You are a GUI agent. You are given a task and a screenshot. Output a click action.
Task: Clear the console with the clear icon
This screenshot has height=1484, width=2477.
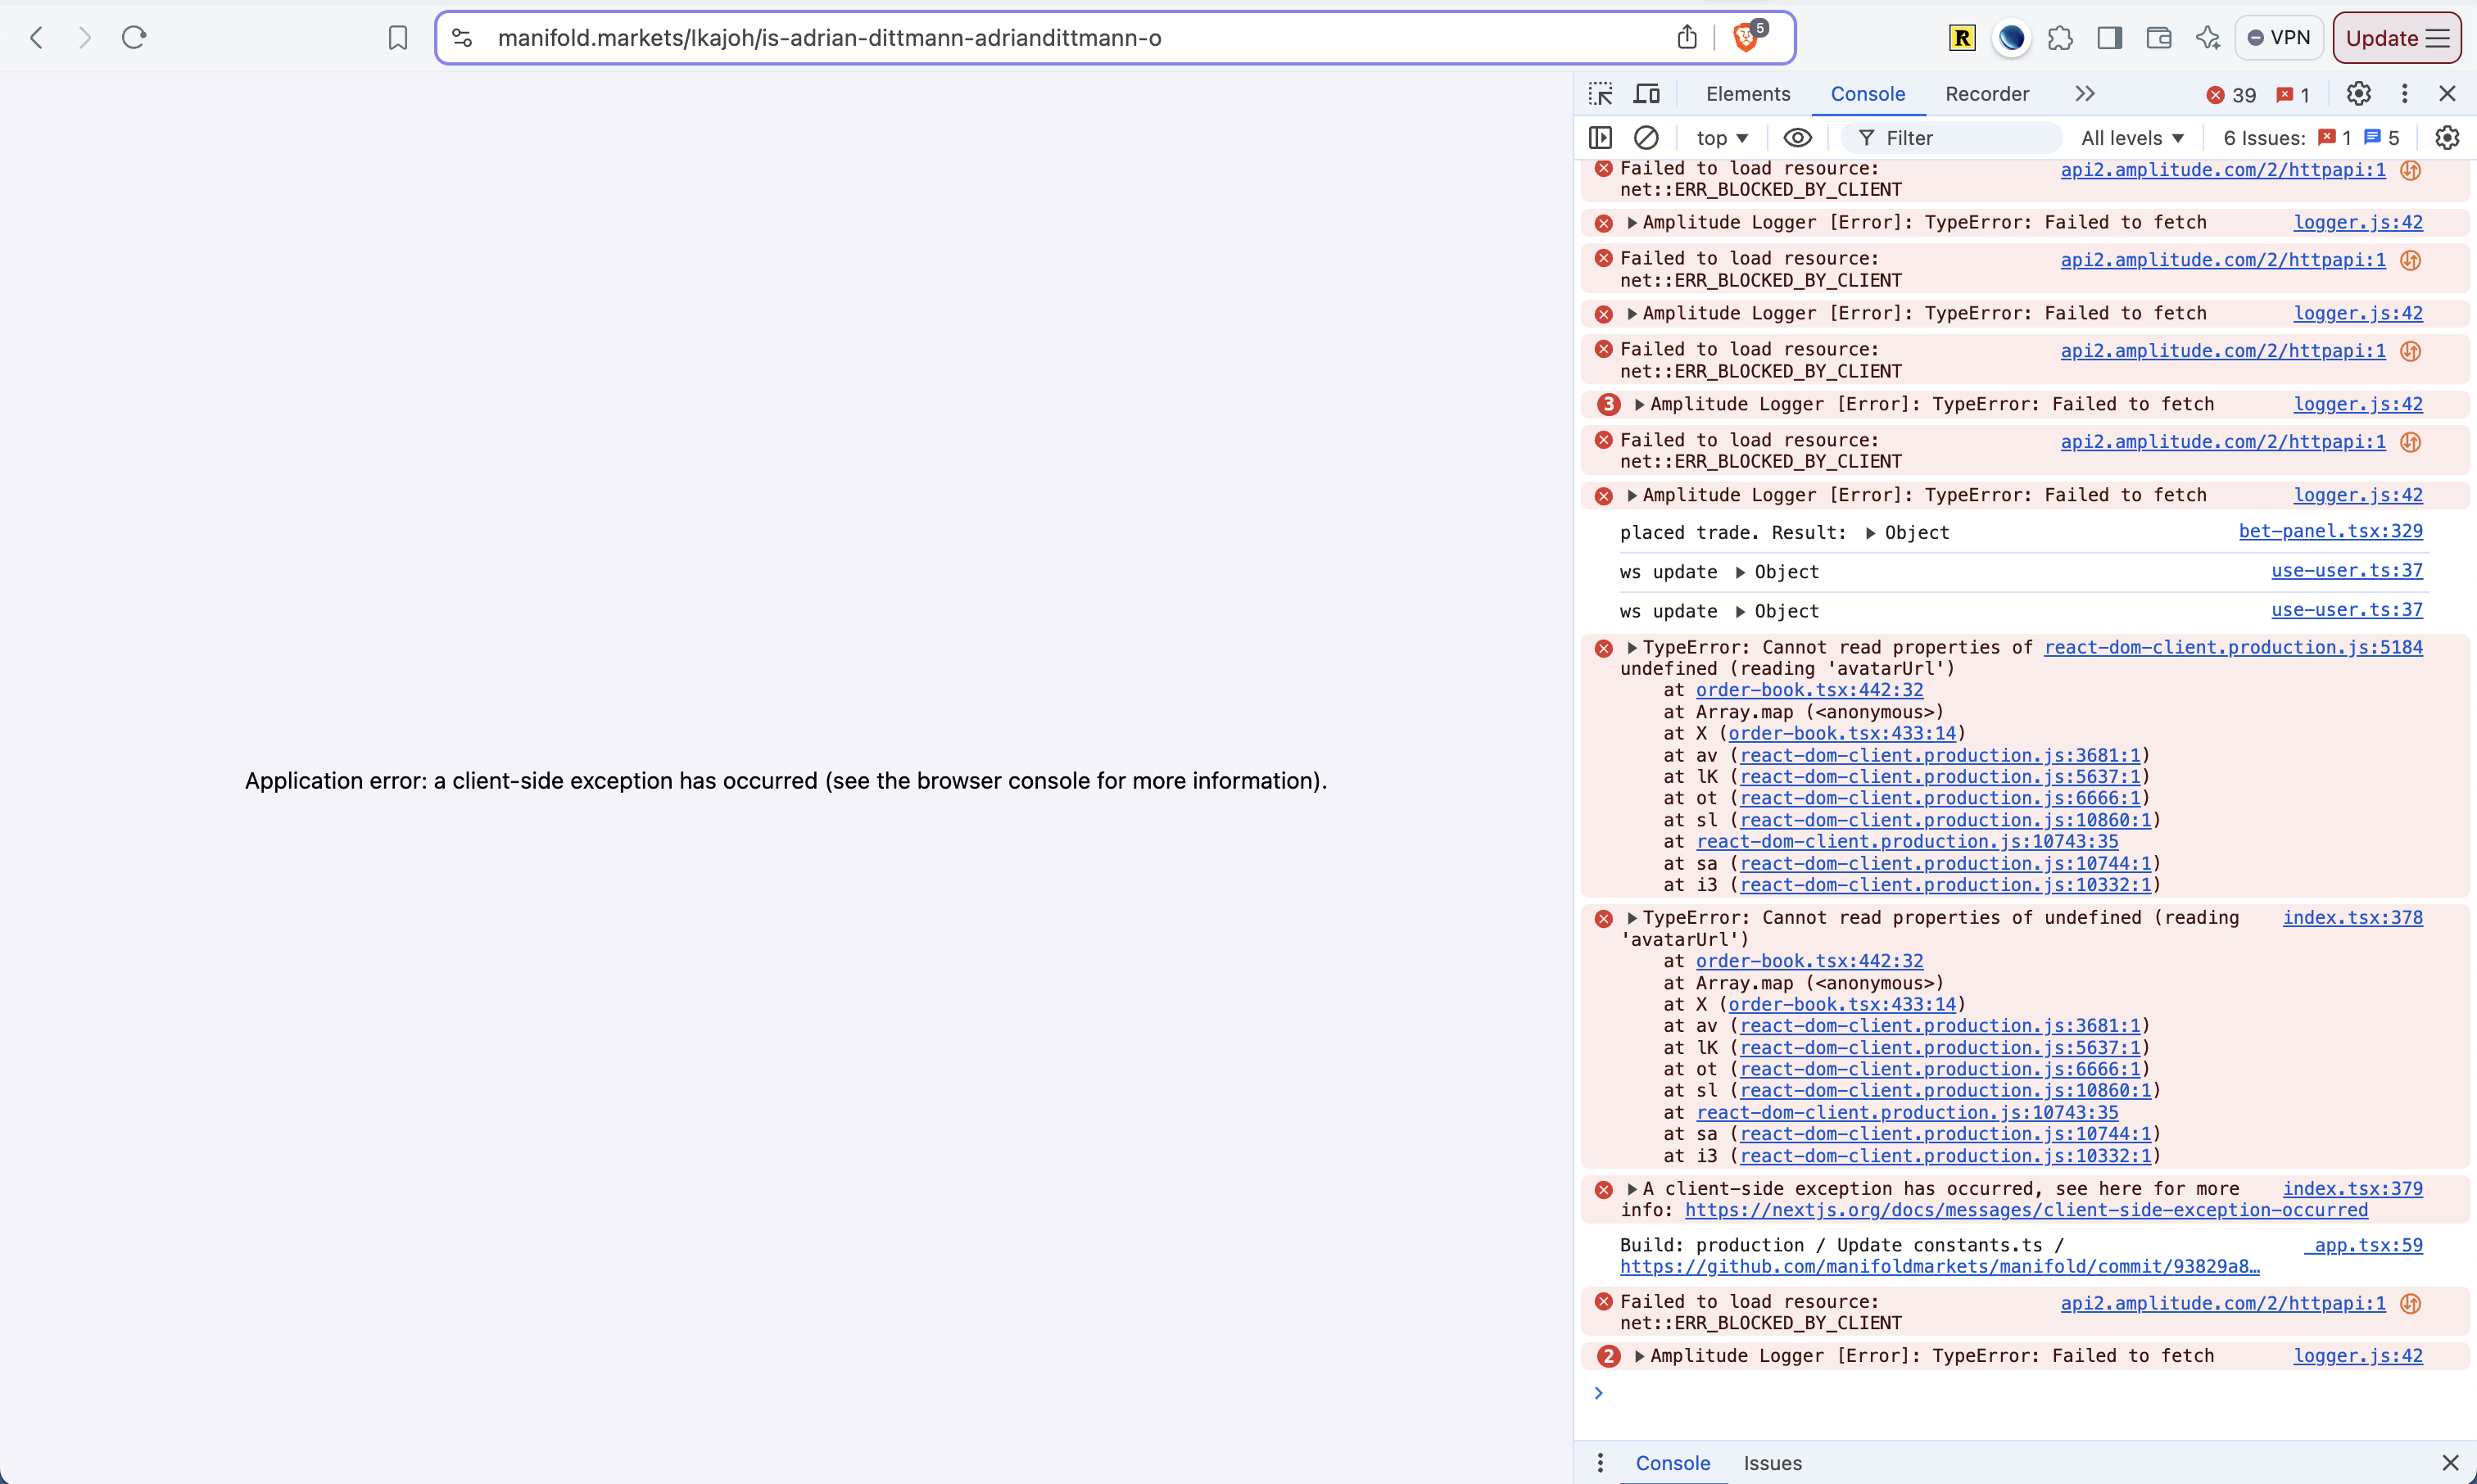point(1646,138)
